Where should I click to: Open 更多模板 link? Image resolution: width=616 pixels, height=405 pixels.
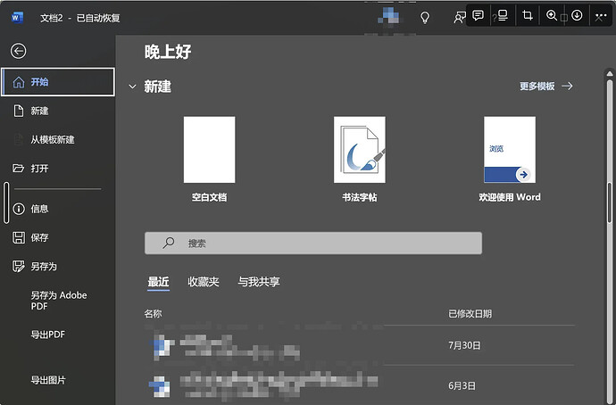(546, 86)
